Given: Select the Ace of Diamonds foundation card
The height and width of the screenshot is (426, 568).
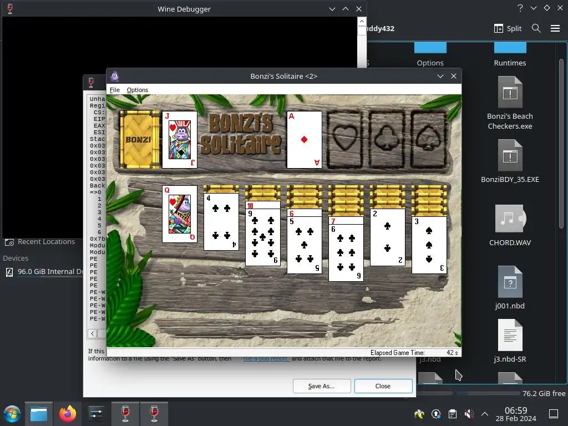Looking at the screenshot, I should pos(305,140).
